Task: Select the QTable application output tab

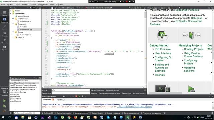Action: point(60,100)
